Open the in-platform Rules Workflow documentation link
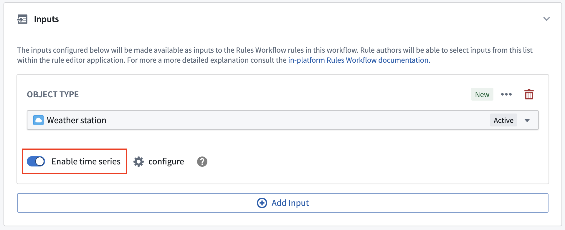Screen dimensions: 565x230 tap(359, 60)
